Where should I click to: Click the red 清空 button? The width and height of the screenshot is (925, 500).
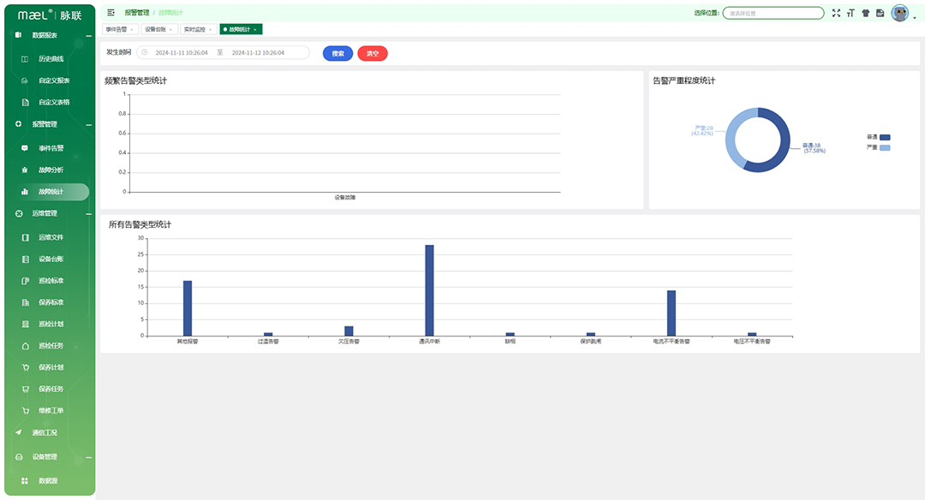point(373,53)
